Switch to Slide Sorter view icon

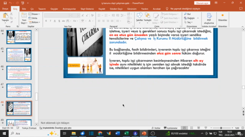[191, 128]
